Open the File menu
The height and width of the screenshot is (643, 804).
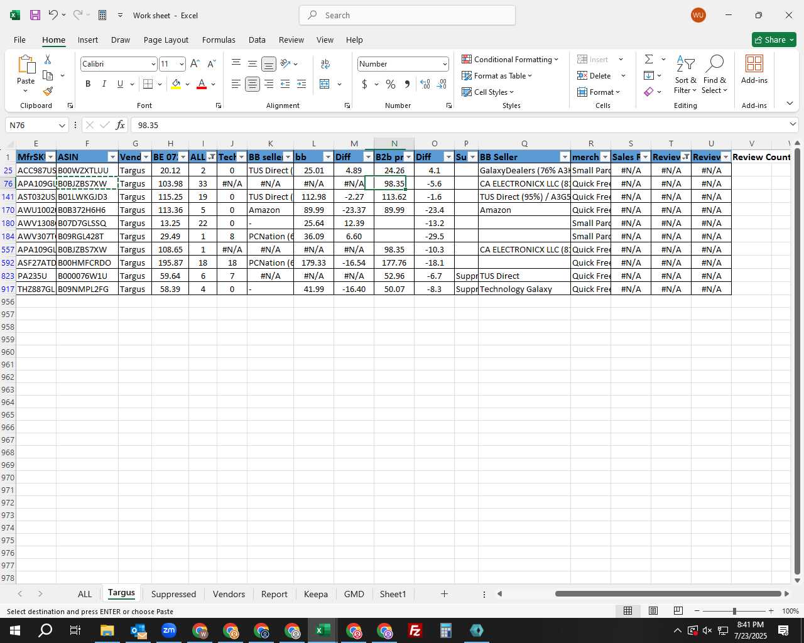click(x=19, y=40)
